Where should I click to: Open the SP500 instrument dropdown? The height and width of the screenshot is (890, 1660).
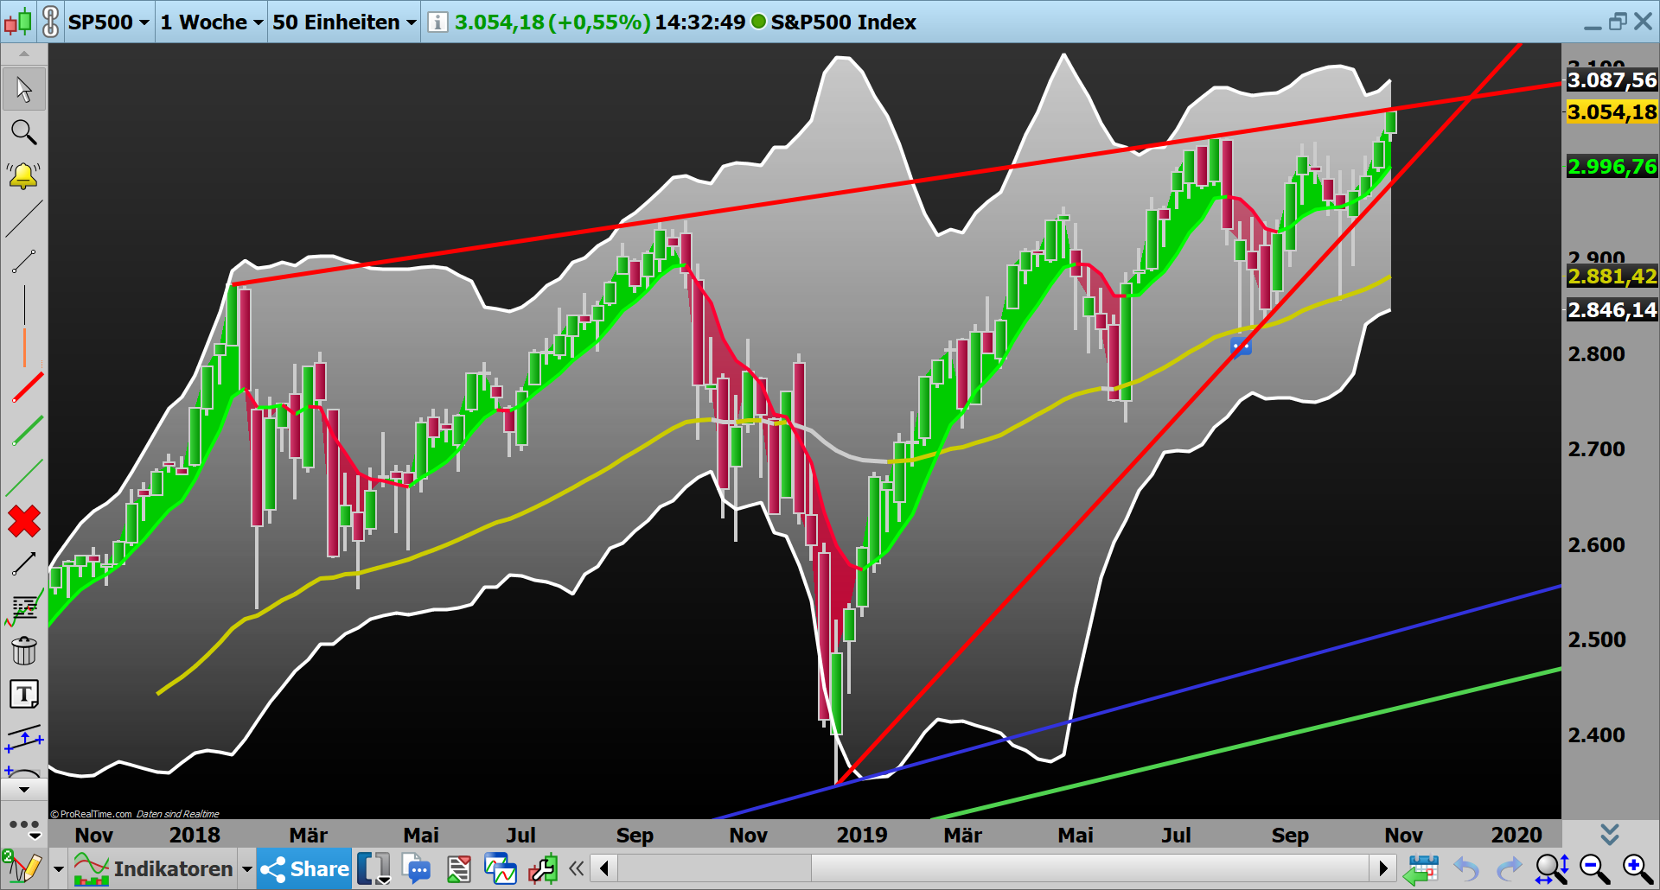coord(109,22)
